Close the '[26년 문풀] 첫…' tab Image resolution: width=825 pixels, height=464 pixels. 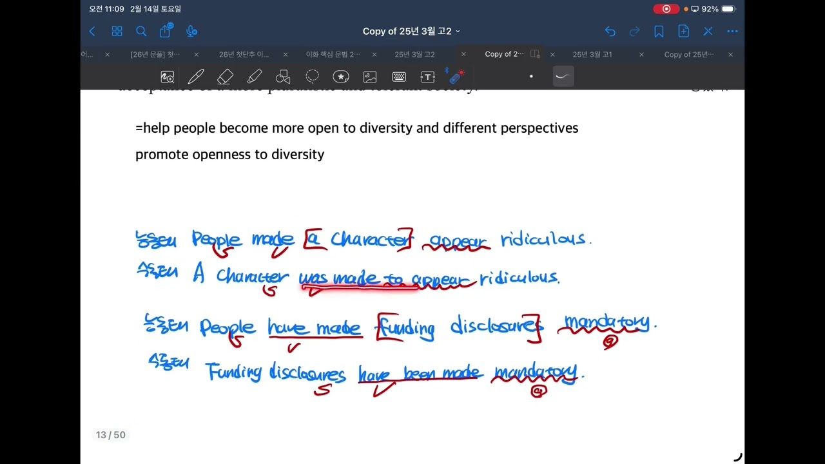197,55
